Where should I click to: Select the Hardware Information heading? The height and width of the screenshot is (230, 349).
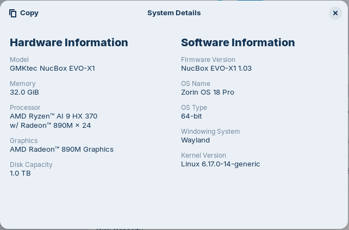coord(69,42)
